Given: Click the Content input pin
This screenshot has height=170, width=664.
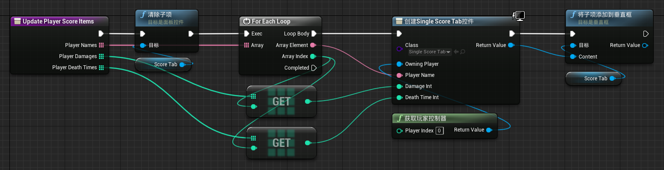Looking at the screenshot, I should [x=573, y=56].
